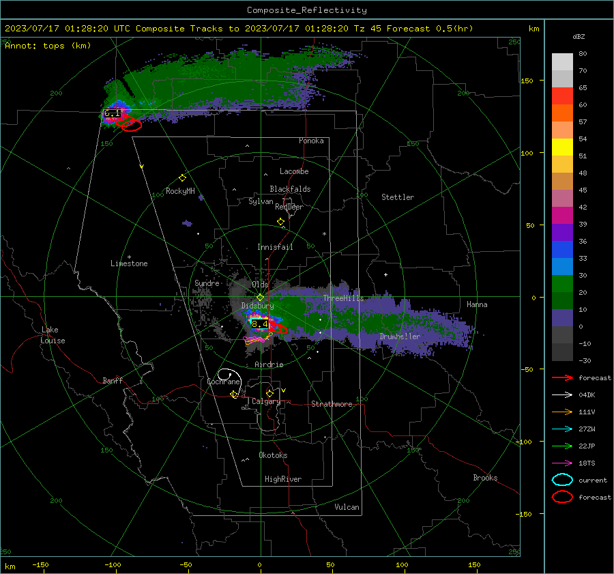Select the radar-center diamond marker at Olds

(x=260, y=298)
